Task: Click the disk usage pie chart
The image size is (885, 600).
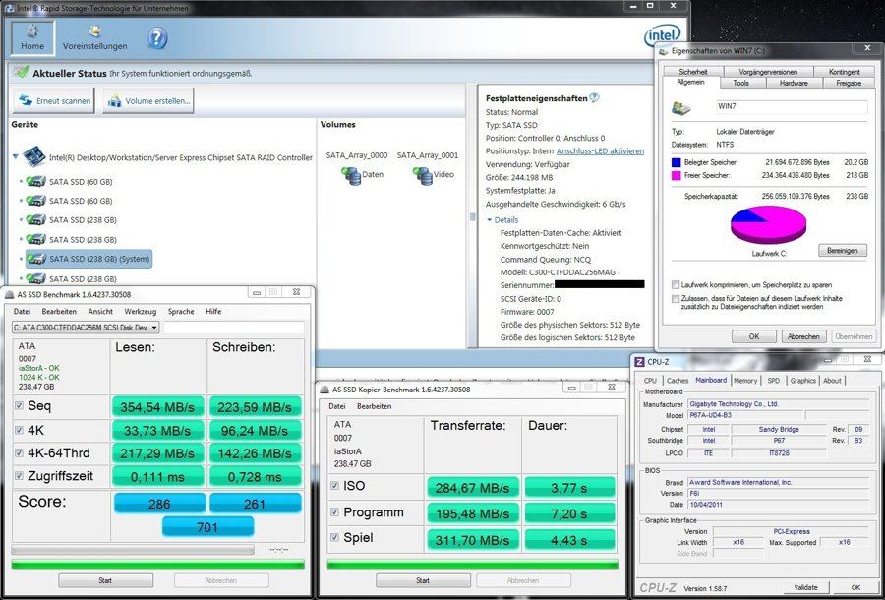Action: (x=768, y=224)
